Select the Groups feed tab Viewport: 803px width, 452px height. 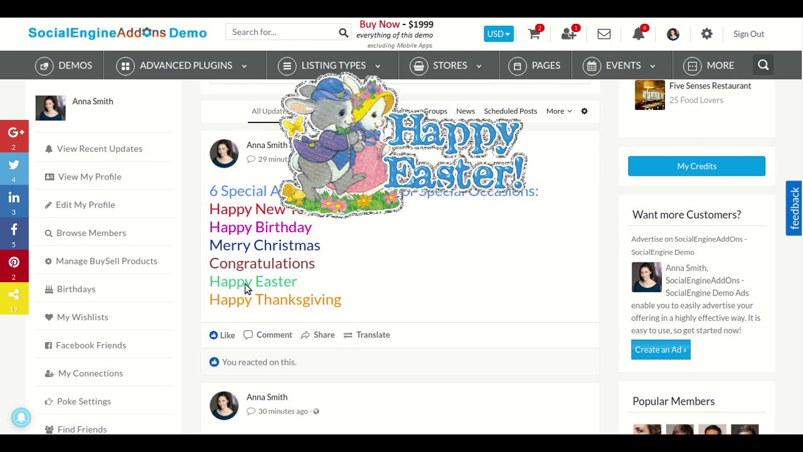click(435, 111)
